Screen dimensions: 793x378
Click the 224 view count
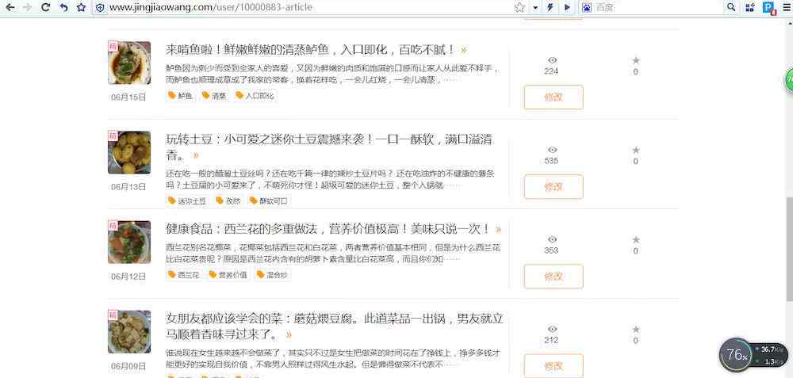coord(551,71)
